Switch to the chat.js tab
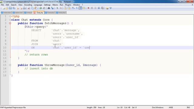The image size is (194, 109). [28, 13]
